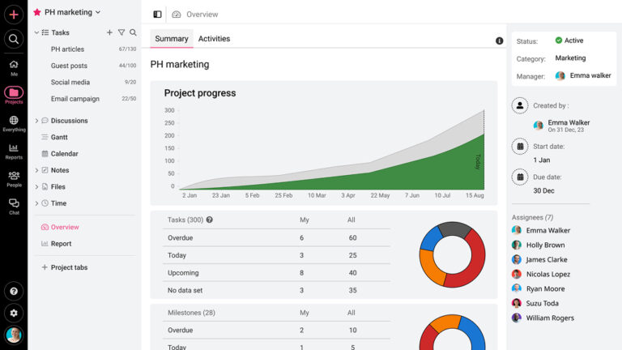622x350 pixels.
Task: Open Chat from the left rail
Action: [14, 205]
